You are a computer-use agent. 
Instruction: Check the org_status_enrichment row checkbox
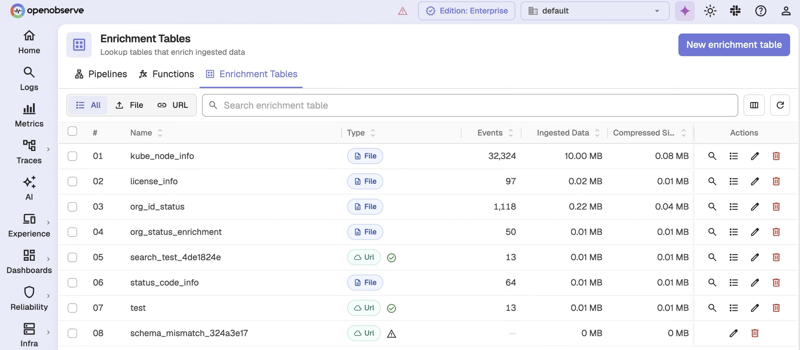(x=72, y=232)
